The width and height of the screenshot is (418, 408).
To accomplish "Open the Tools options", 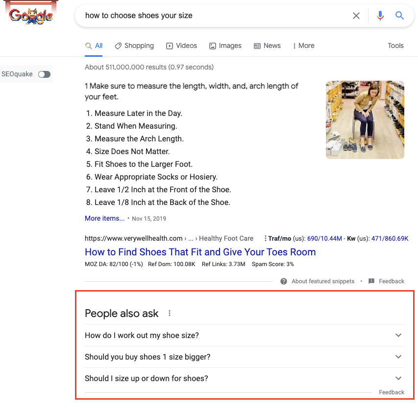I will (x=395, y=46).
